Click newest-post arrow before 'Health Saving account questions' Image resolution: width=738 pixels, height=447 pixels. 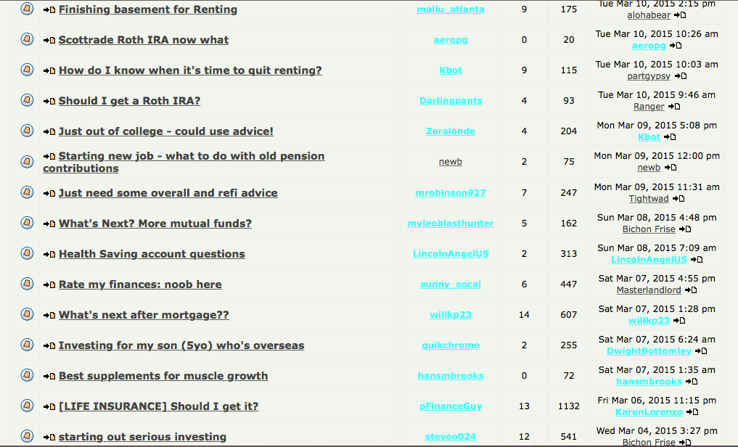tap(49, 255)
